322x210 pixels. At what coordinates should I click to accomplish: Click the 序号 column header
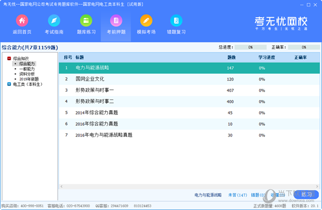(x=68, y=57)
